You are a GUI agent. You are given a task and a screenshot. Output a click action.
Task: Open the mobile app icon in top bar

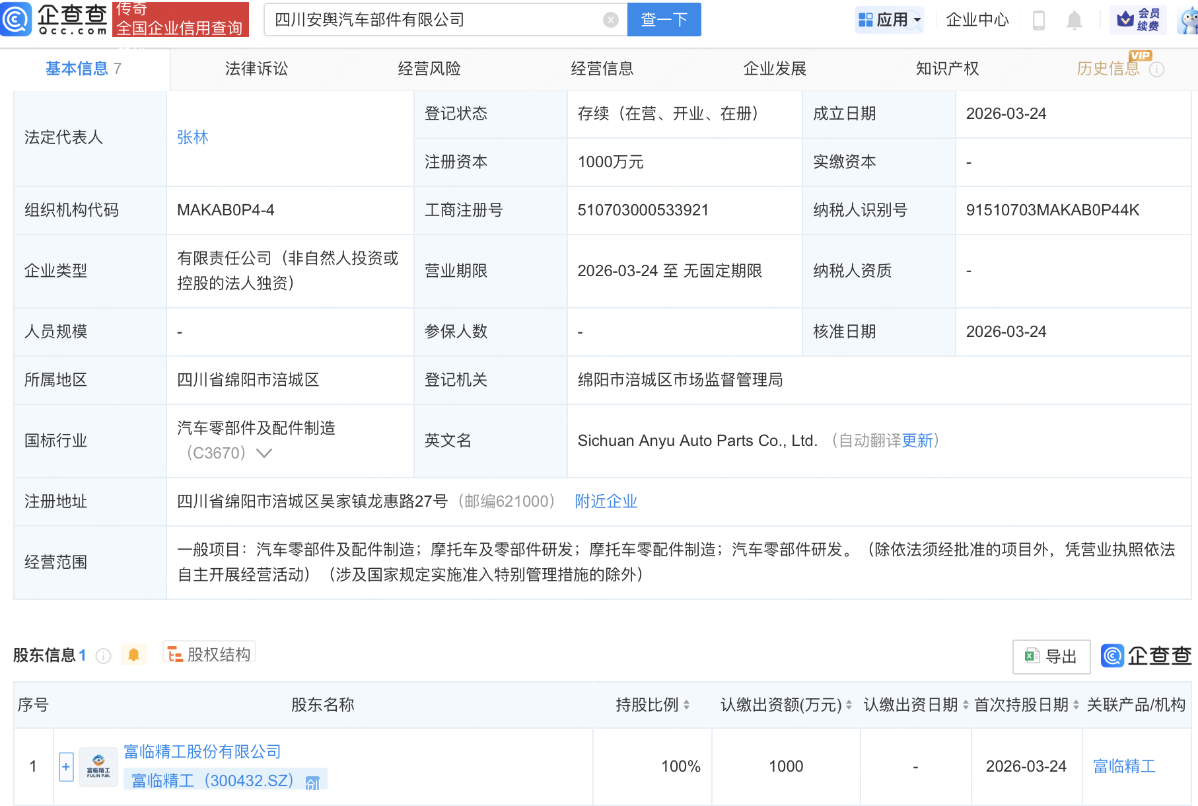pyautogui.click(x=1039, y=20)
